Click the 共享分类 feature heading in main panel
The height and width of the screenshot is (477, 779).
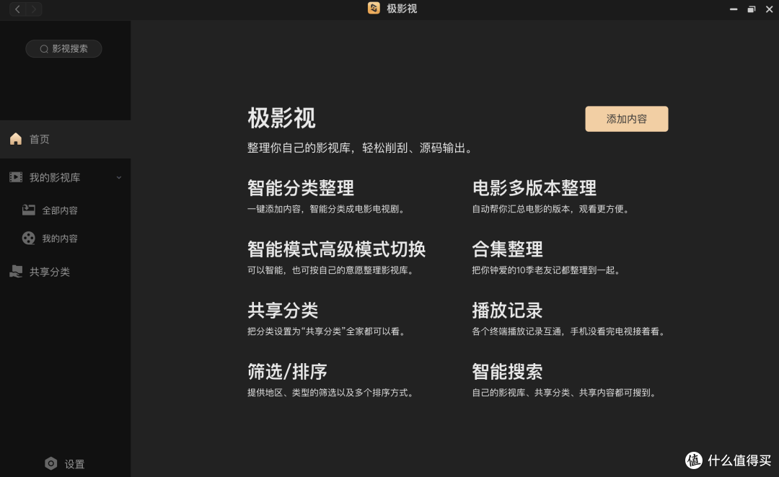[283, 311]
